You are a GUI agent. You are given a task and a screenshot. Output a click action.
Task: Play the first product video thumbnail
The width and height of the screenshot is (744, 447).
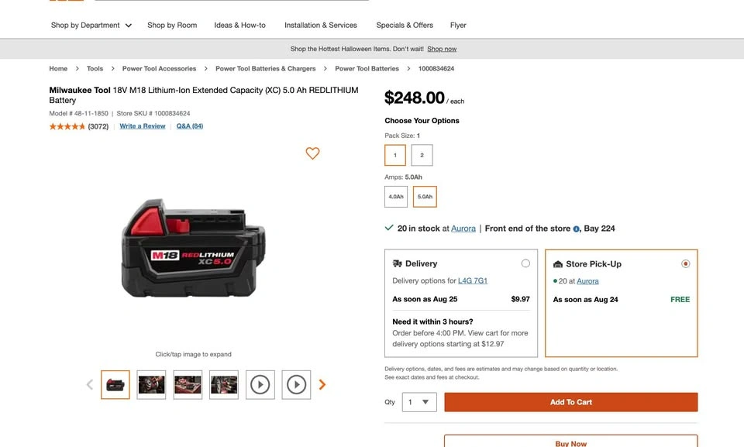[x=260, y=384]
